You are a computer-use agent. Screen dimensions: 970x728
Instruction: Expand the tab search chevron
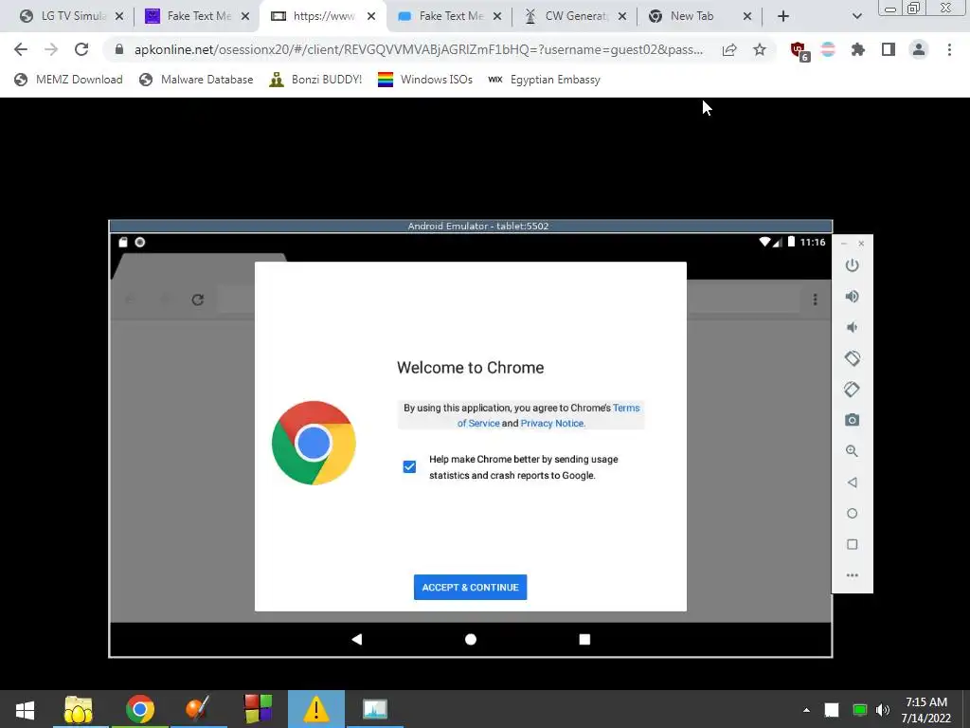(x=856, y=17)
